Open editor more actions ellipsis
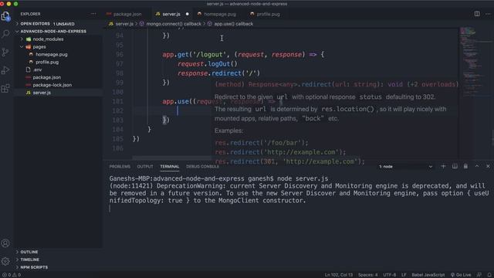The width and height of the screenshot is (494, 278). [x=488, y=14]
